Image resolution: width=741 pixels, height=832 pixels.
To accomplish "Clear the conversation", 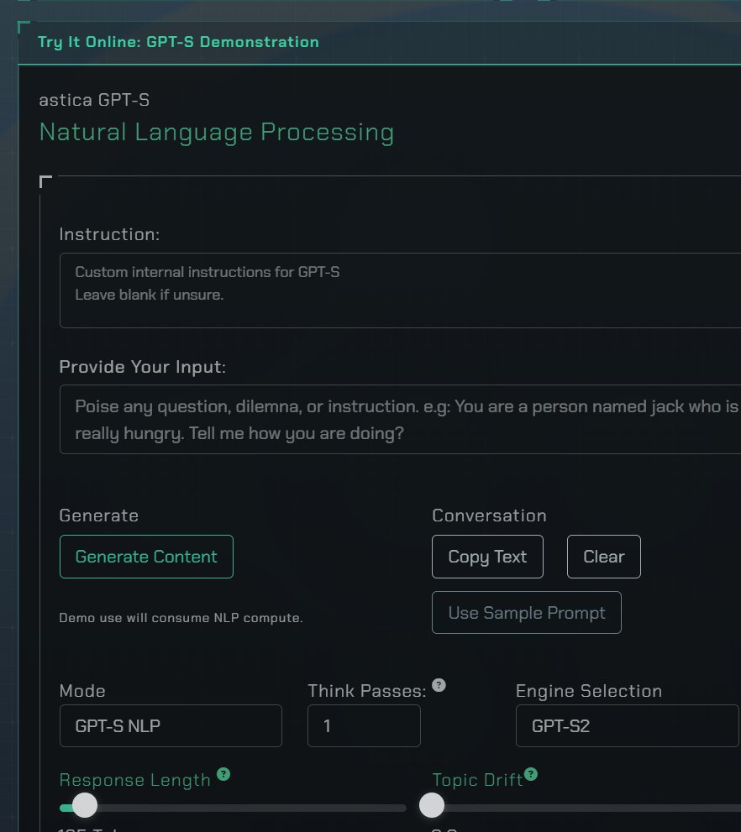I will [604, 557].
